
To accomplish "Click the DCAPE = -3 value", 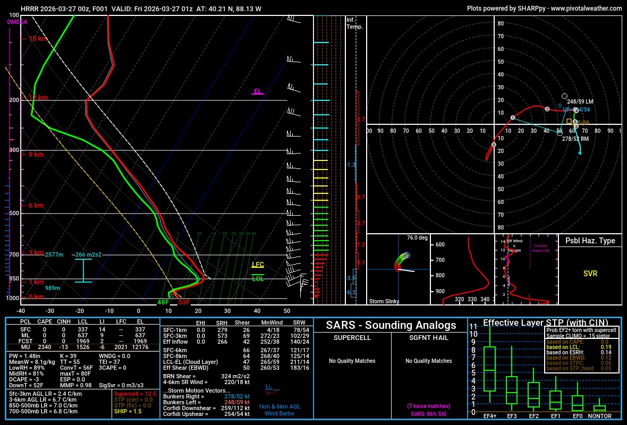I will coord(24,379).
